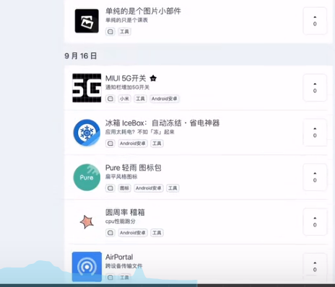Screen dimensions: 335x287
Task: Open the MIUI 5G开关 title
Action: 126,79
